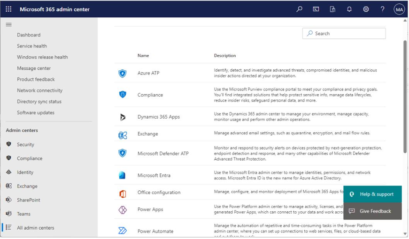
Task: Open the notifications bell
Action: coord(349,9)
